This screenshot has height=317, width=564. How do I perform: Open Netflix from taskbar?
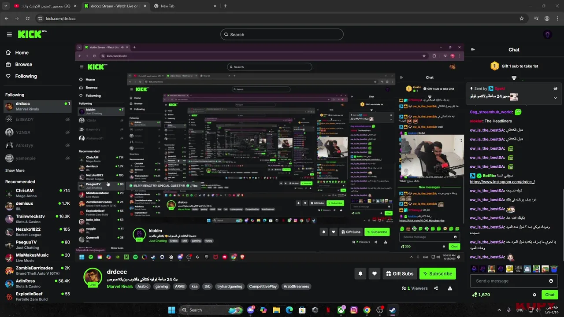pyautogui.click(x=328, y=310)
